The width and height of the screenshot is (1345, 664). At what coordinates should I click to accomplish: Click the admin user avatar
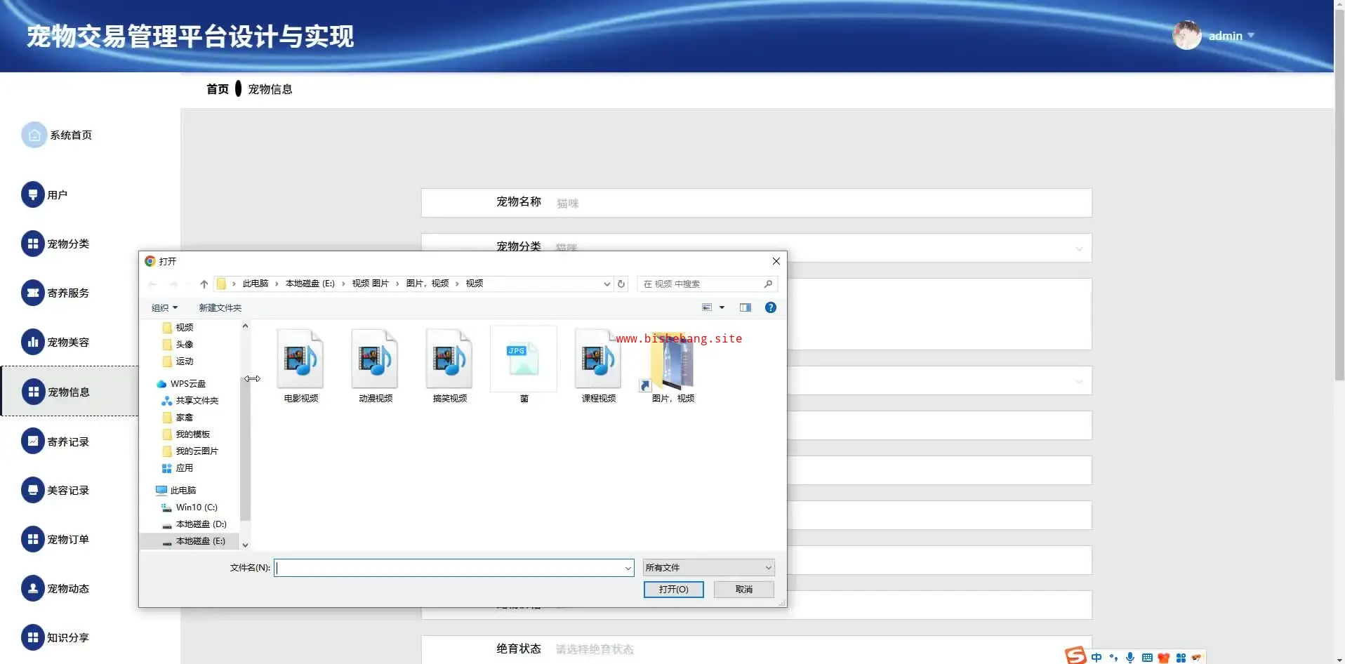[x=1186, y=36]
